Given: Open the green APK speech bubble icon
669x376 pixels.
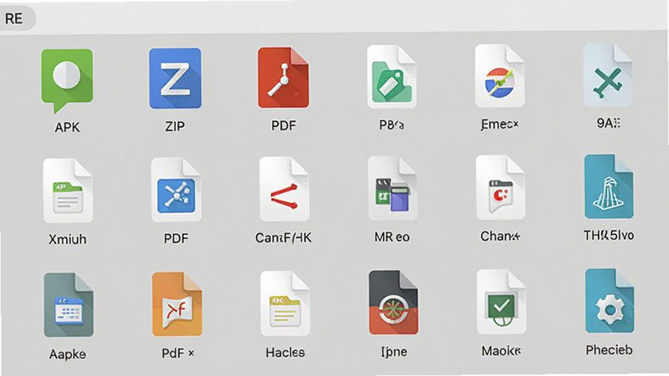Looking at the screenshot, I should coord(67,80).
